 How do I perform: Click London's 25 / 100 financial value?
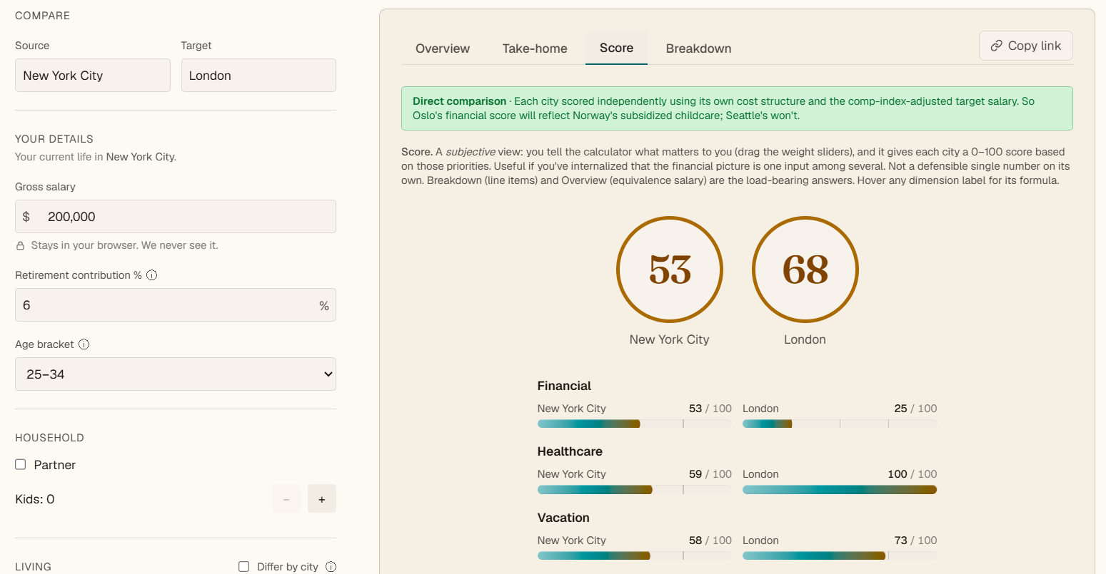click(x=915, y=409)
